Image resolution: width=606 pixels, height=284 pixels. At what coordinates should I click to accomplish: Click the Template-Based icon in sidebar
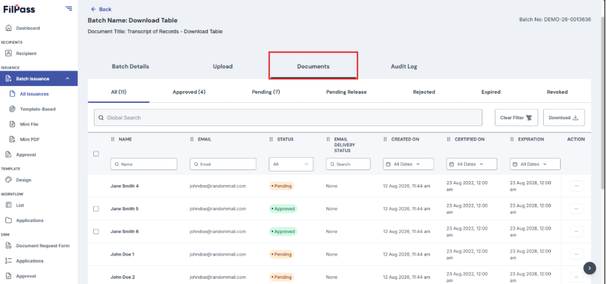[x=12, y=109]
